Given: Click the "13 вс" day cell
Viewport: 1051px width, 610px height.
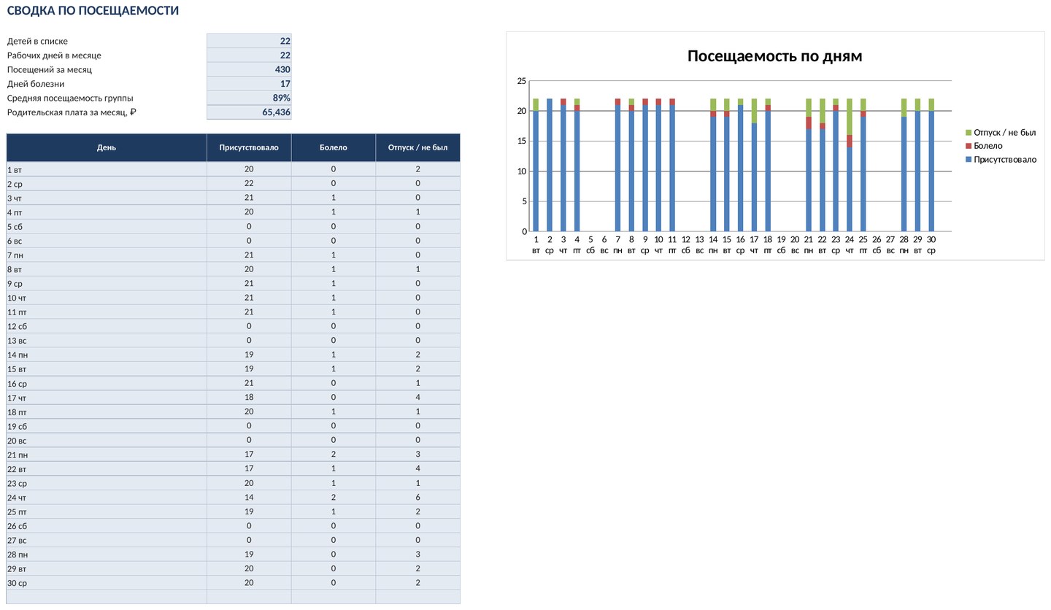Looking at the screenshot, I should [107, 340].
